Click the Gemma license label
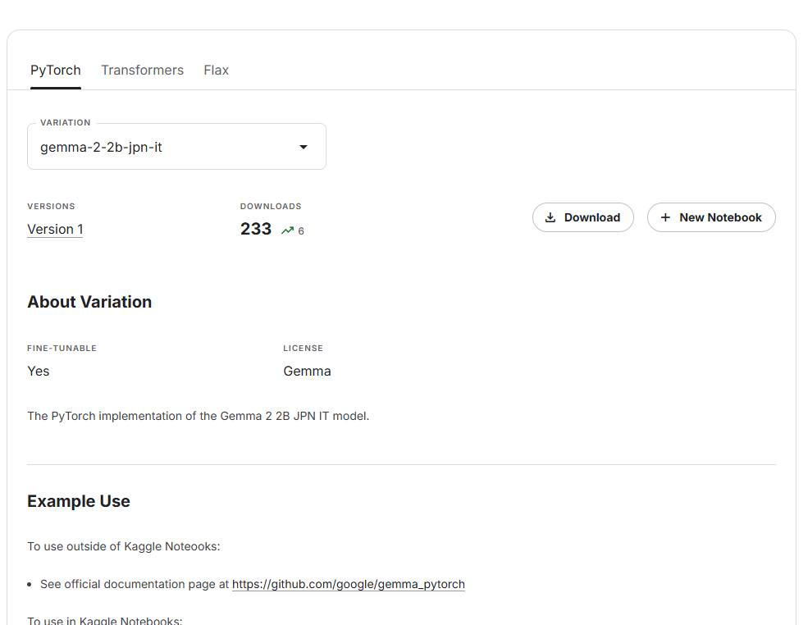808x625 pixels. 307,371
